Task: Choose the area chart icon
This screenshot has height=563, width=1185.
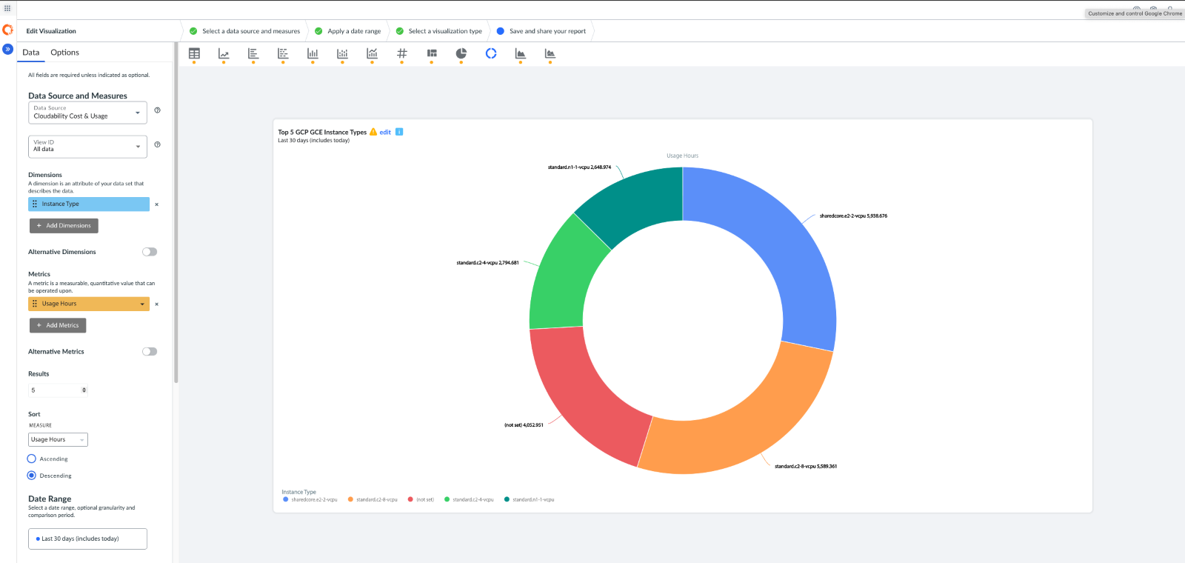Action: (521, 53)
